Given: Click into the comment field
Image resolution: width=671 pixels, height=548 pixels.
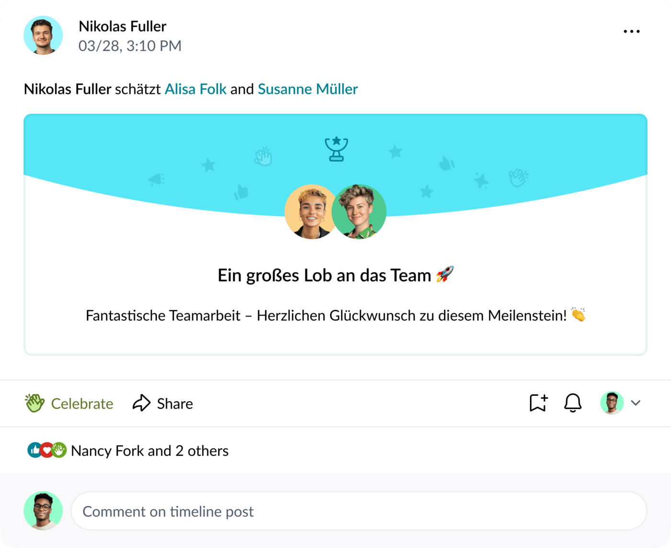Looking at the screenshot, I should (x=359, y=511).
